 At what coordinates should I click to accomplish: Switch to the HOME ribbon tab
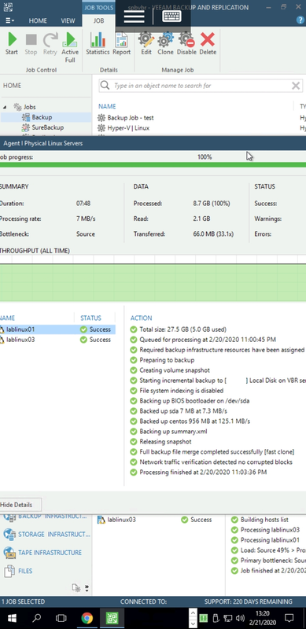[x=38, y=20]
